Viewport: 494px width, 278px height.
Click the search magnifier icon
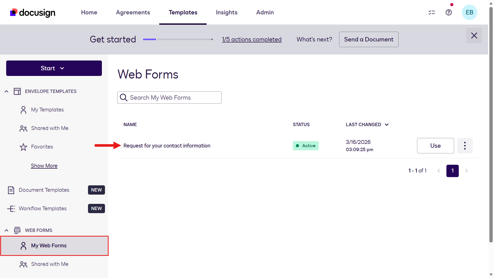point(124,98)
